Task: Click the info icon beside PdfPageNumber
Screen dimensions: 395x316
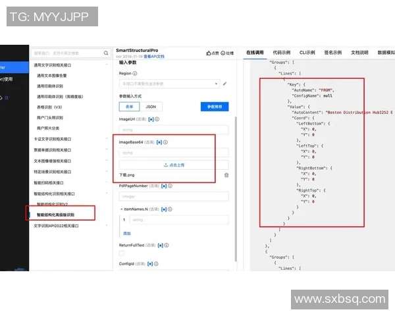Action: coord(169,186)
